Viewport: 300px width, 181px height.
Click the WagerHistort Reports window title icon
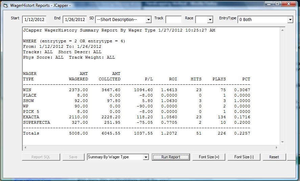[5, 5]
